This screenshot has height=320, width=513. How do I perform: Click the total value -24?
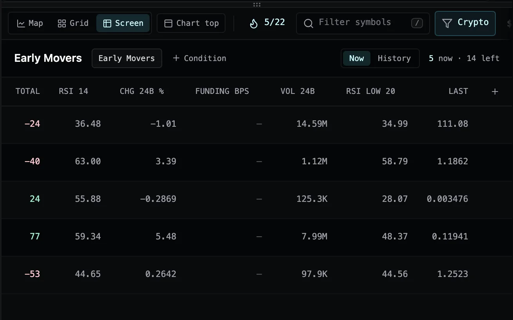pos(32,124)
